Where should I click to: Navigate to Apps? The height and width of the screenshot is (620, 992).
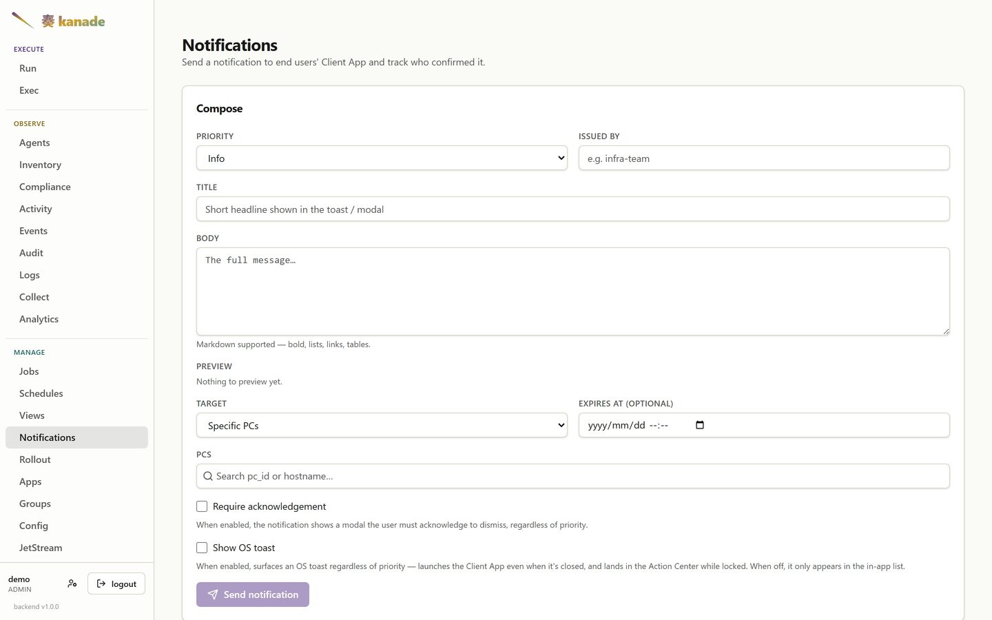coord(76,482)
